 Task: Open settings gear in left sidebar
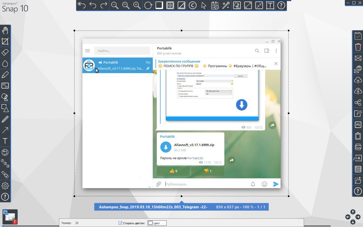[x=5, y=186]
